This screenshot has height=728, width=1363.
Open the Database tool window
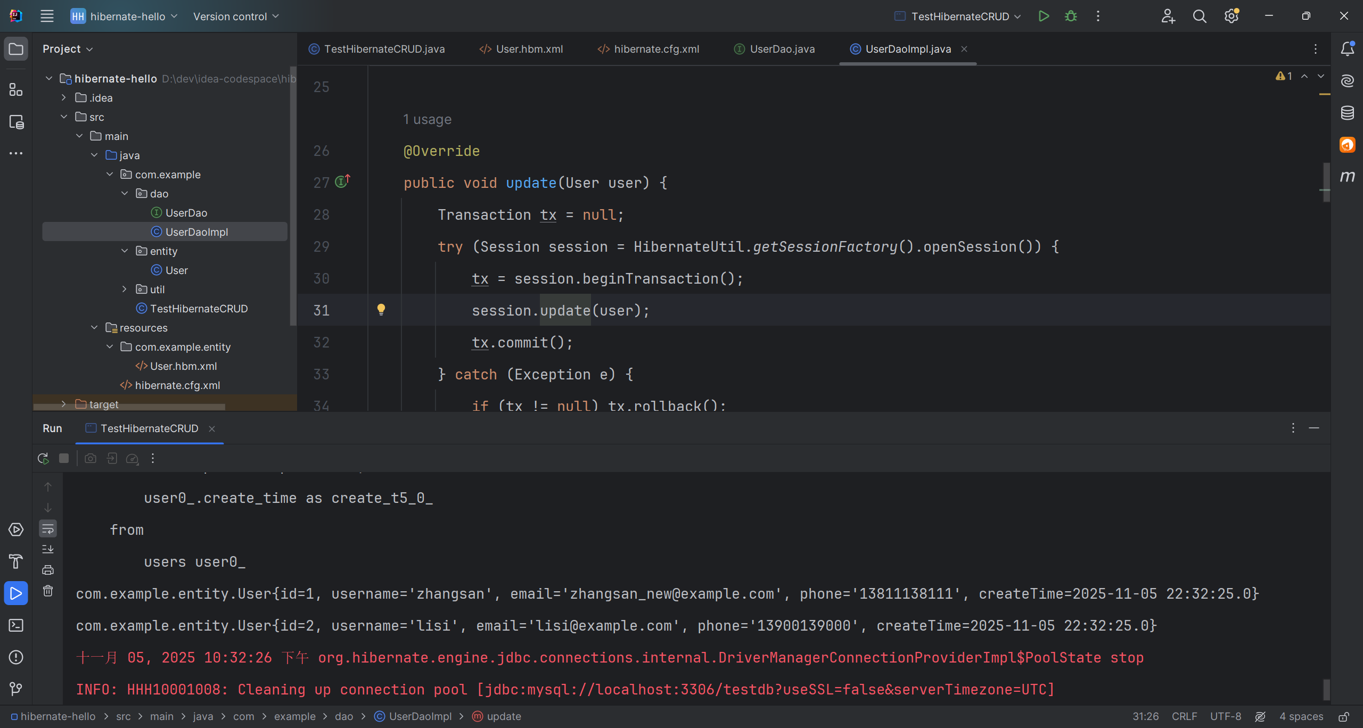coord(1347,113)
